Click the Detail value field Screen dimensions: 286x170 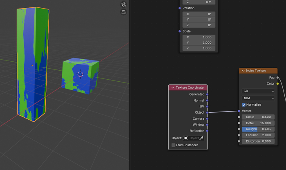tap(258, 123)
